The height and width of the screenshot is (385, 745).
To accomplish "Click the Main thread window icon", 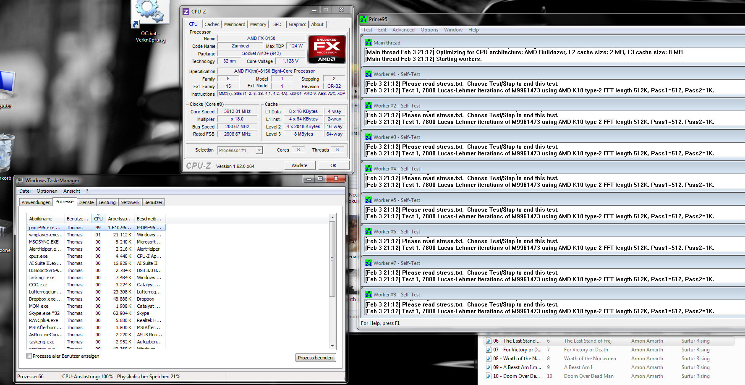I will [369, 43].
